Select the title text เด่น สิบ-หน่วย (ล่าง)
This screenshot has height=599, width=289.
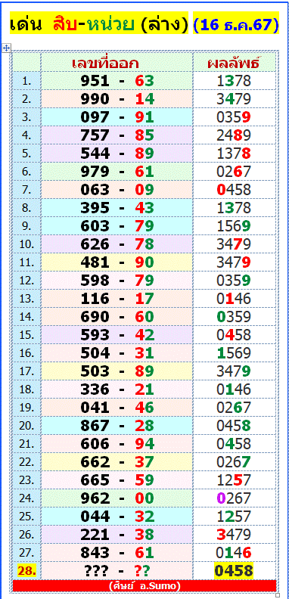pyautogui.click(x=99, y=24)
